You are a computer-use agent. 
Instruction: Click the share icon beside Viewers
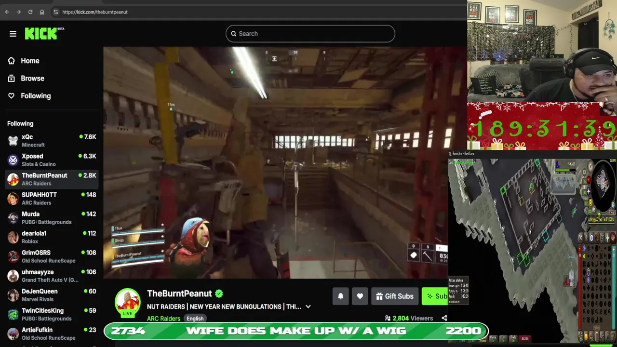444,318
